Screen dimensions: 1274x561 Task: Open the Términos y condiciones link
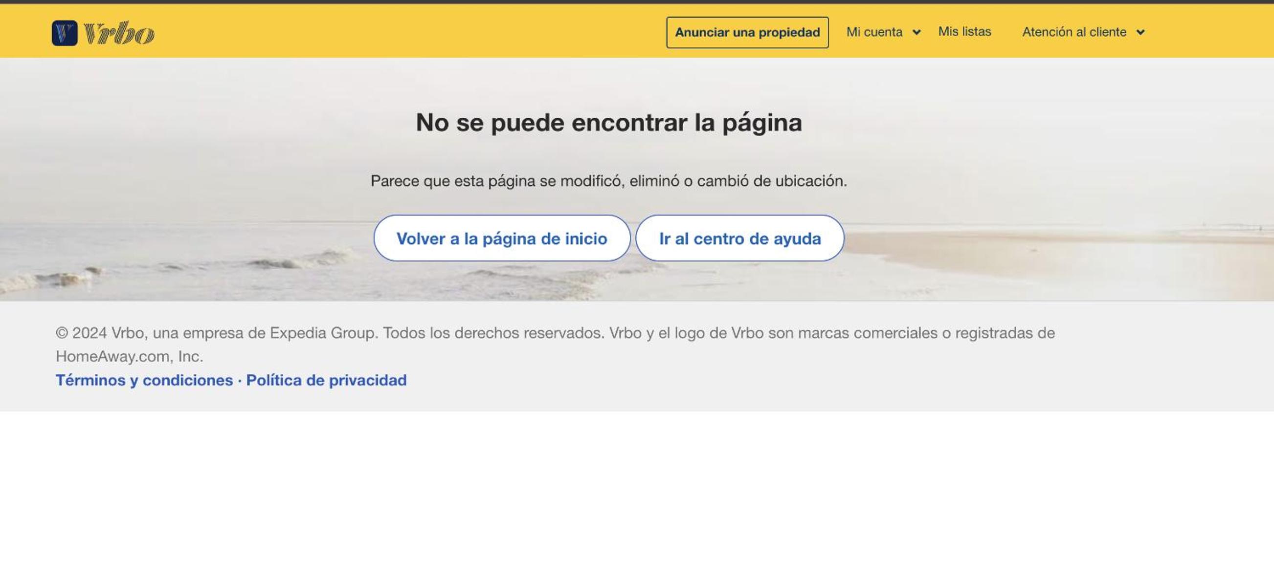pos(144,380)
